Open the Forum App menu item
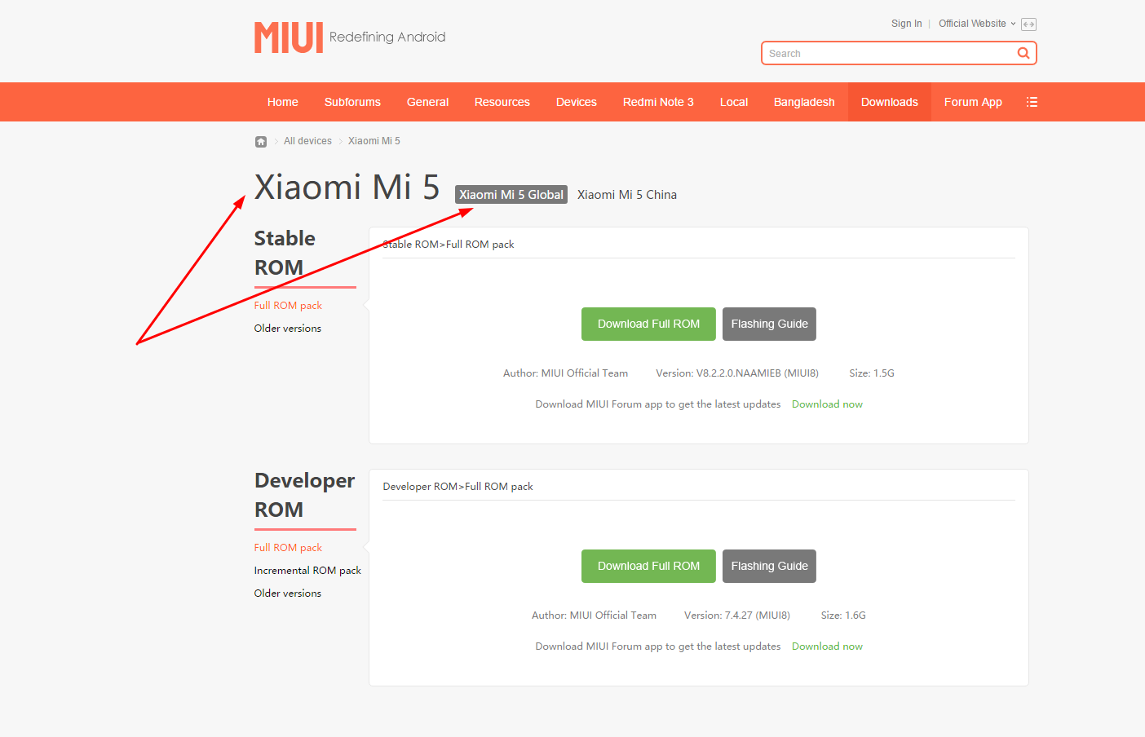The height and width of the screenshot is (737, 1145). click(x=973, y=102)
